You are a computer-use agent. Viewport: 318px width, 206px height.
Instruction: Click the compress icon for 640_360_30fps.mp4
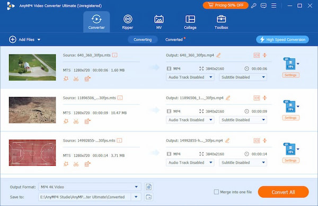click(x=265, y=55)
